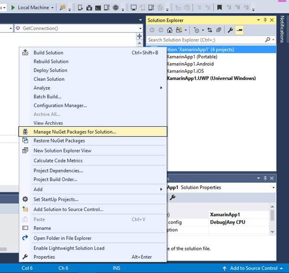
Task: Select XamarinApp1.Android project
Action: [x=190, y=64]
